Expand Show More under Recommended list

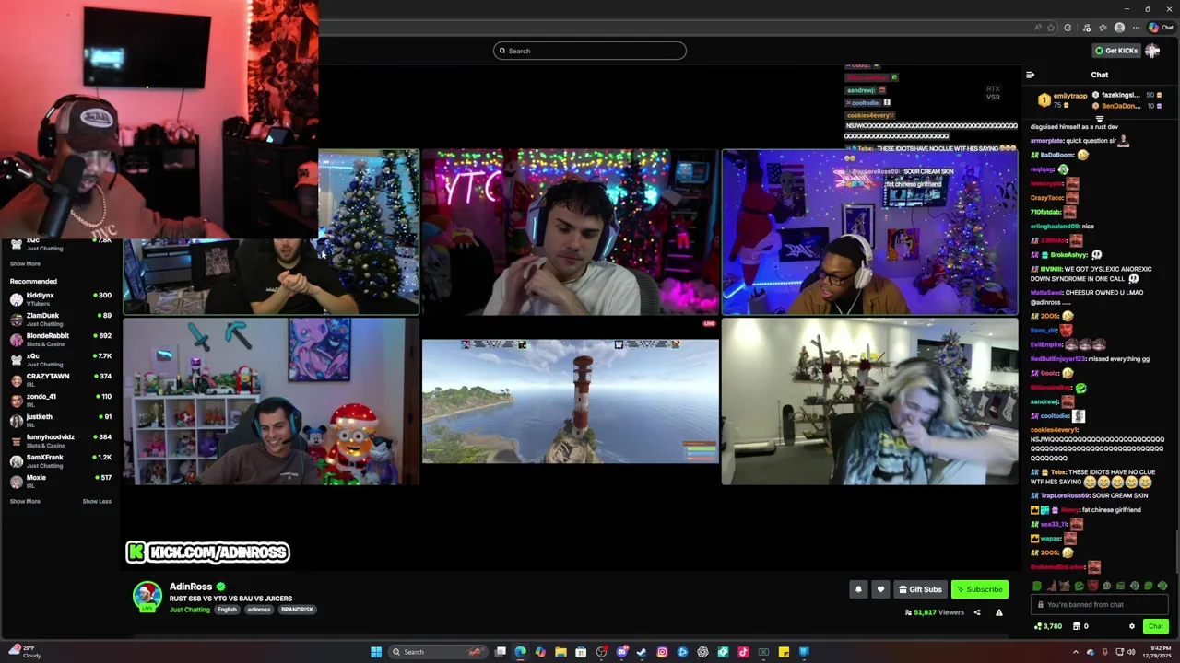25,501
